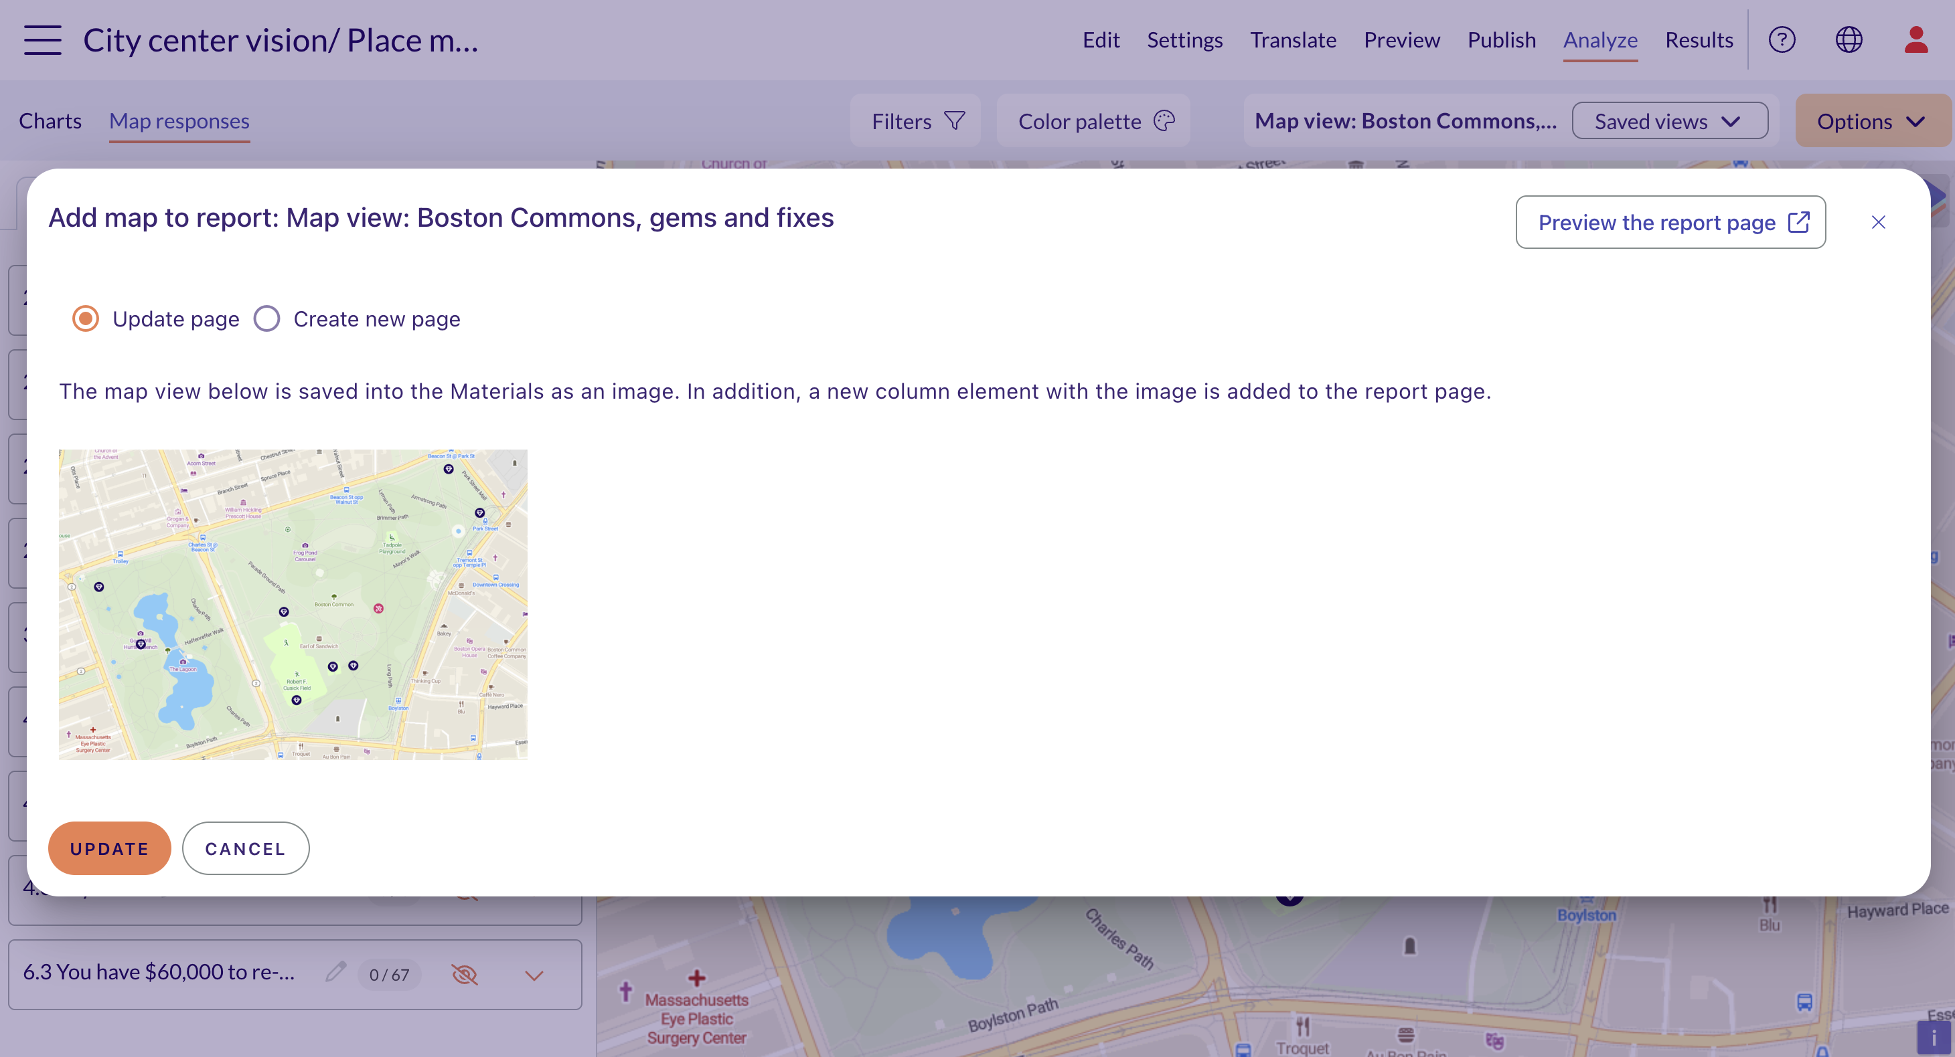Select the Update page radio button
This screenshot has height=1057, width=1955.
tap(86, 318)
